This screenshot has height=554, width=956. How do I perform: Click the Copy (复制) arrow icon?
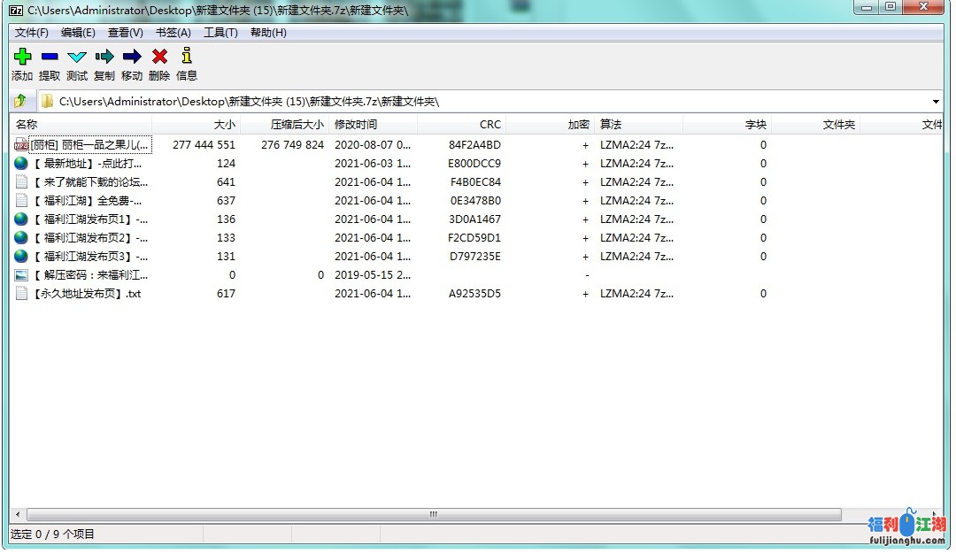coord(104,57)
